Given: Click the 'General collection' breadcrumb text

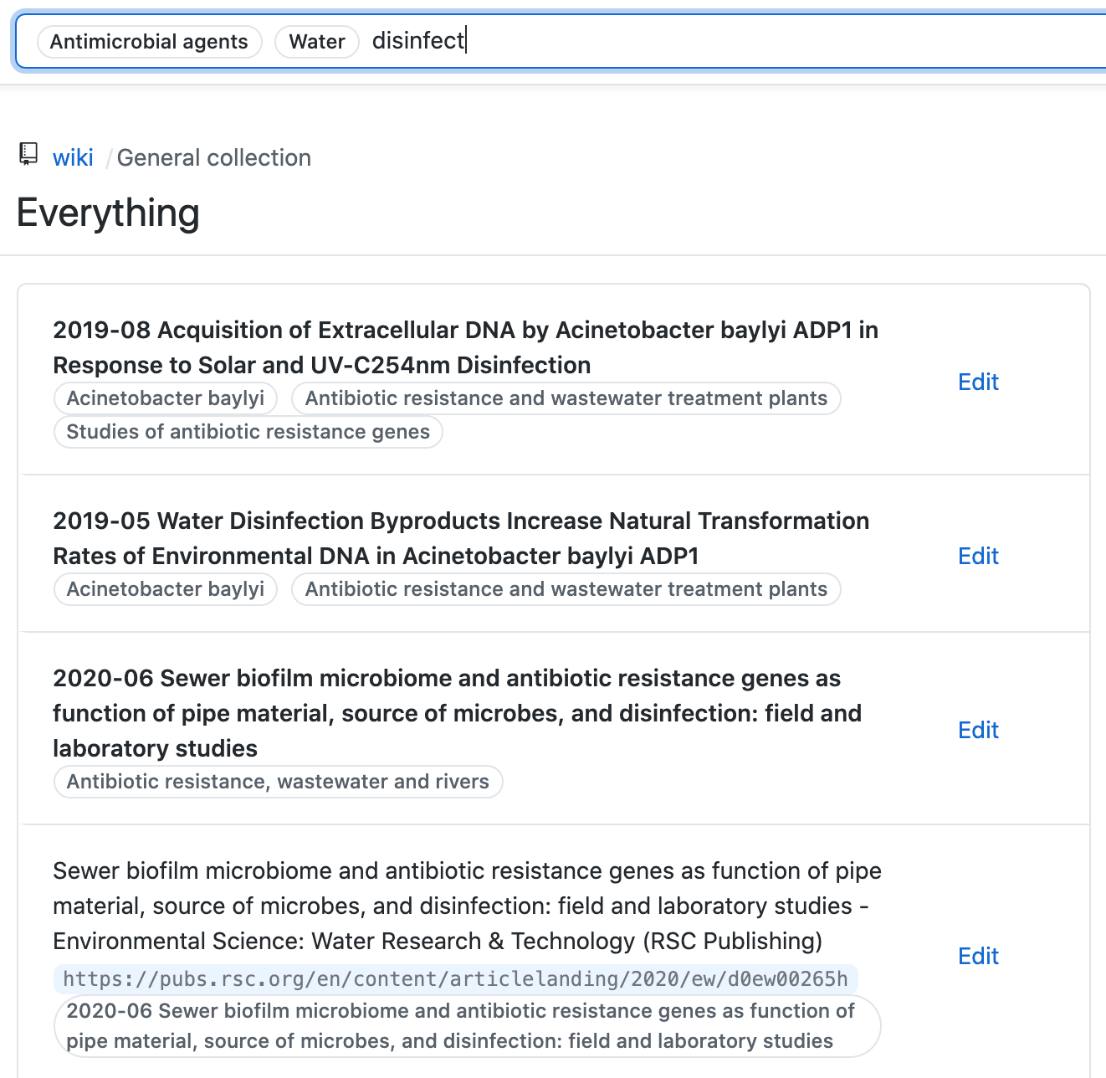Looking at the screenshot, I should coord(214,157).
